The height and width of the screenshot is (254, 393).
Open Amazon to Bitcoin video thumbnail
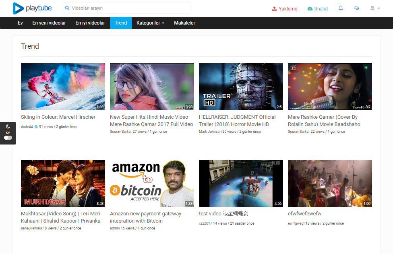152,184
